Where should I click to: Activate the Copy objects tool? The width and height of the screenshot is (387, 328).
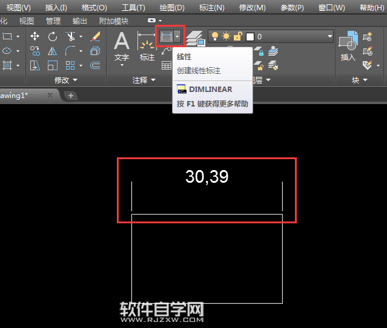(x=35, y=51)
